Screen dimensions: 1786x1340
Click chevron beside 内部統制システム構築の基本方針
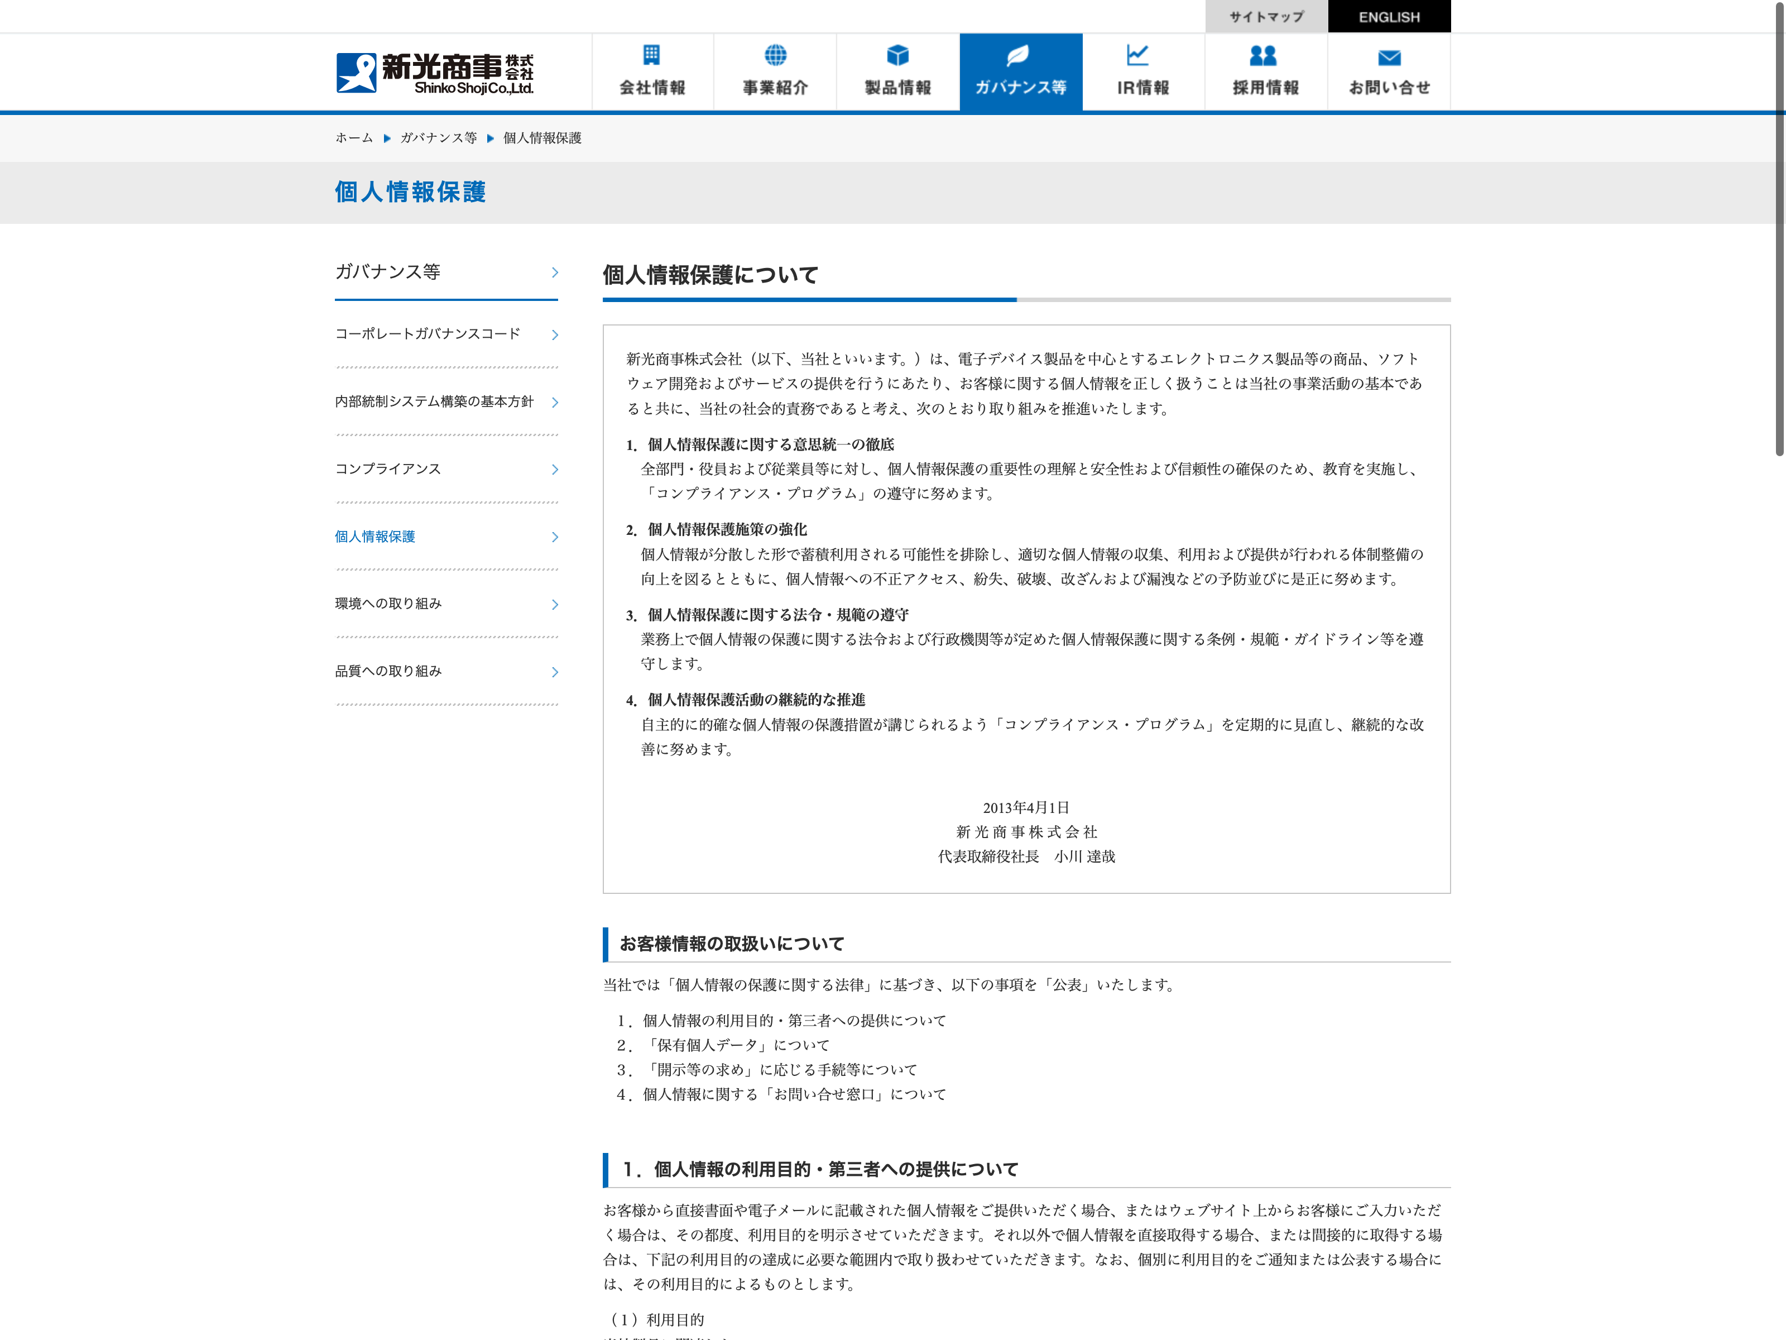(555, 402)
